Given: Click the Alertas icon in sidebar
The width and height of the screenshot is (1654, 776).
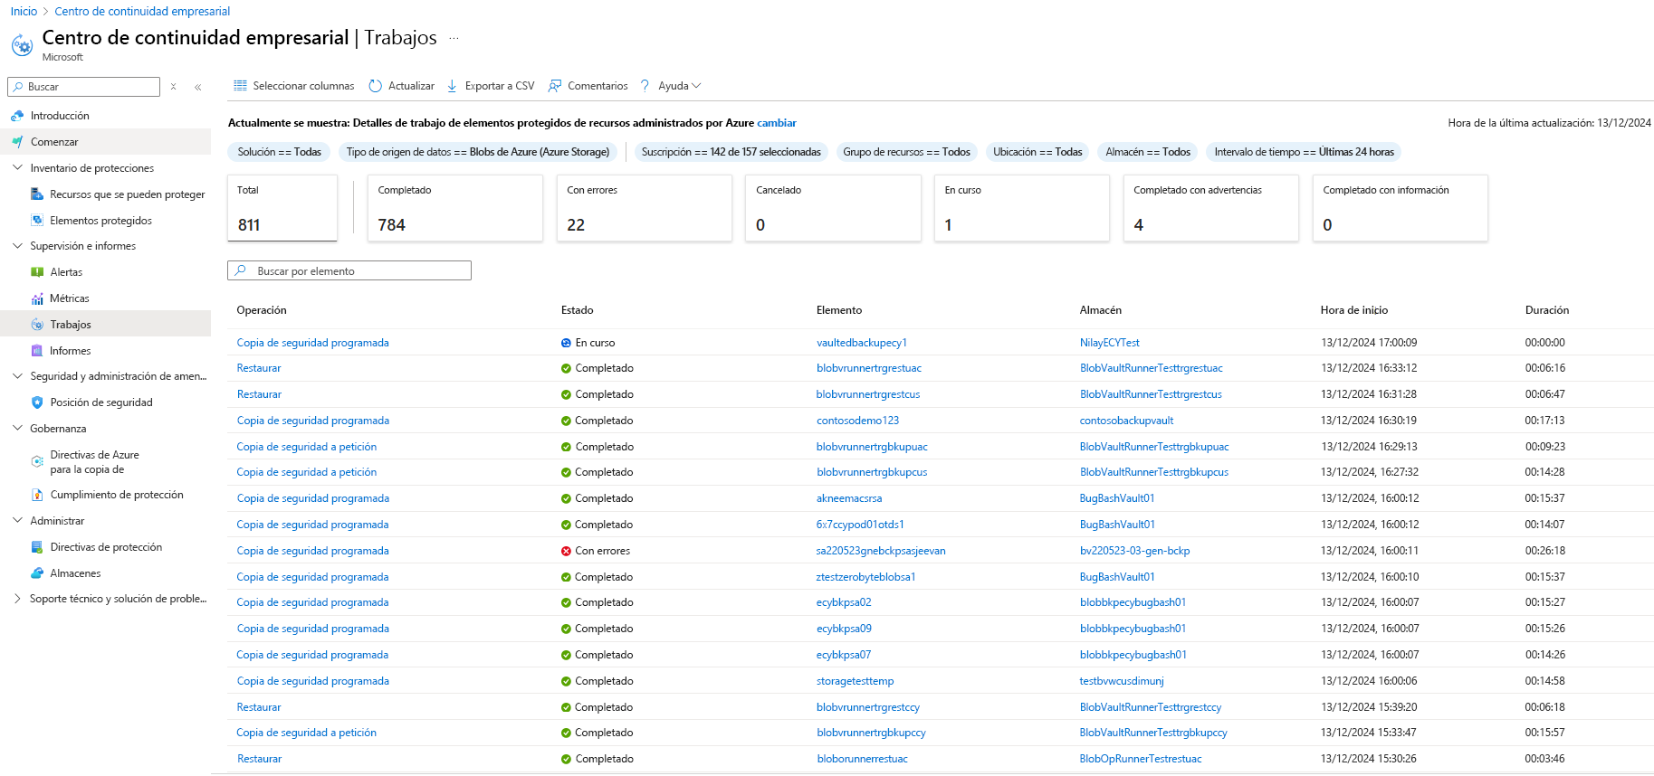Looking at the screenshot, I should (37, 272).
